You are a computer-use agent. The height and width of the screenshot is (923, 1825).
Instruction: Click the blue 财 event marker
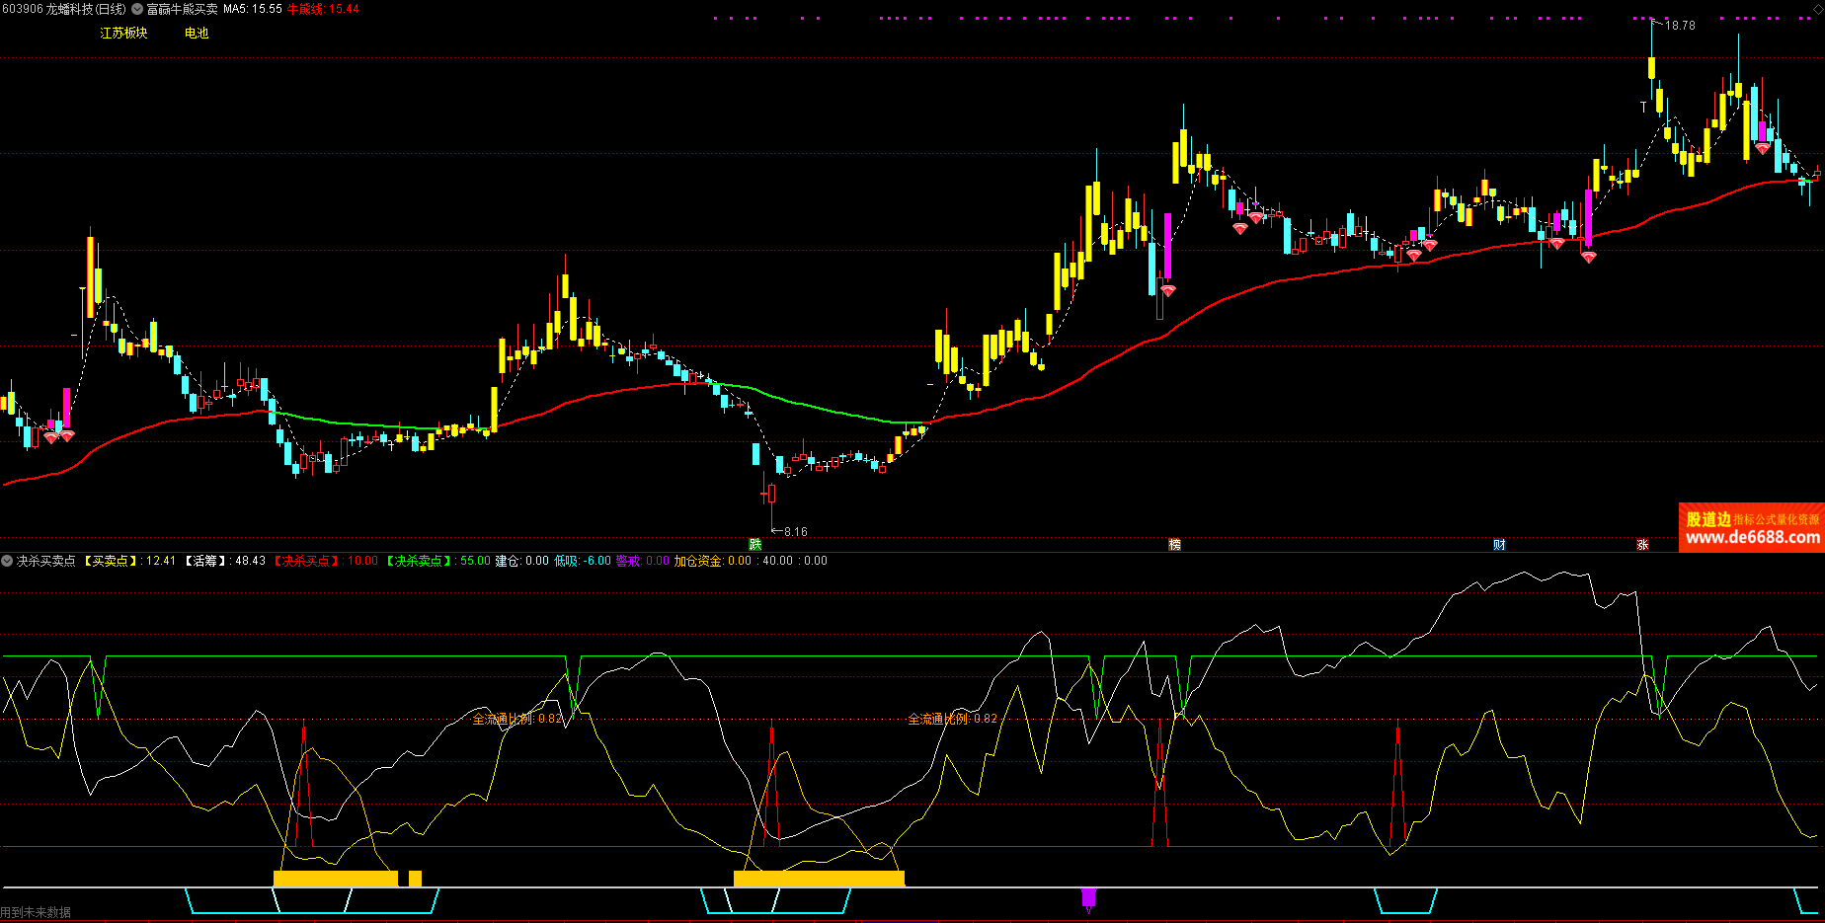point(1499,545)
